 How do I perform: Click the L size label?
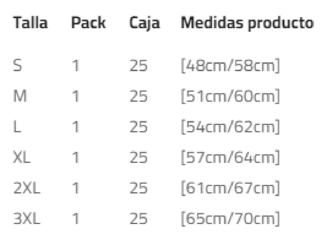point(16,128)
